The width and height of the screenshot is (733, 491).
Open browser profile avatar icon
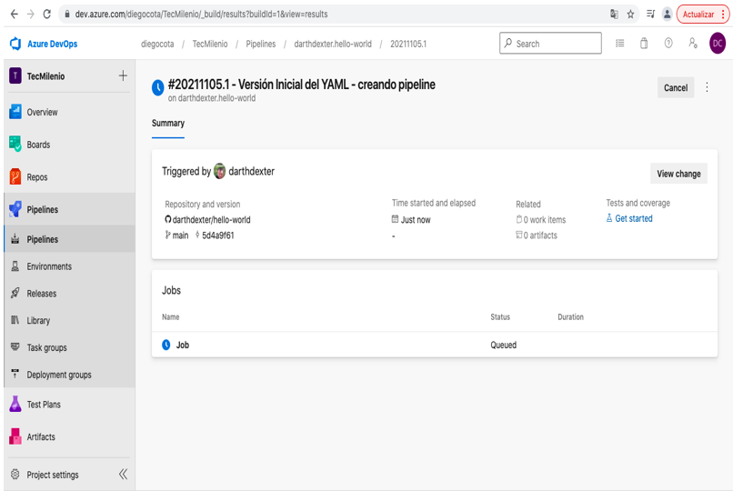(x=668, y=14)
